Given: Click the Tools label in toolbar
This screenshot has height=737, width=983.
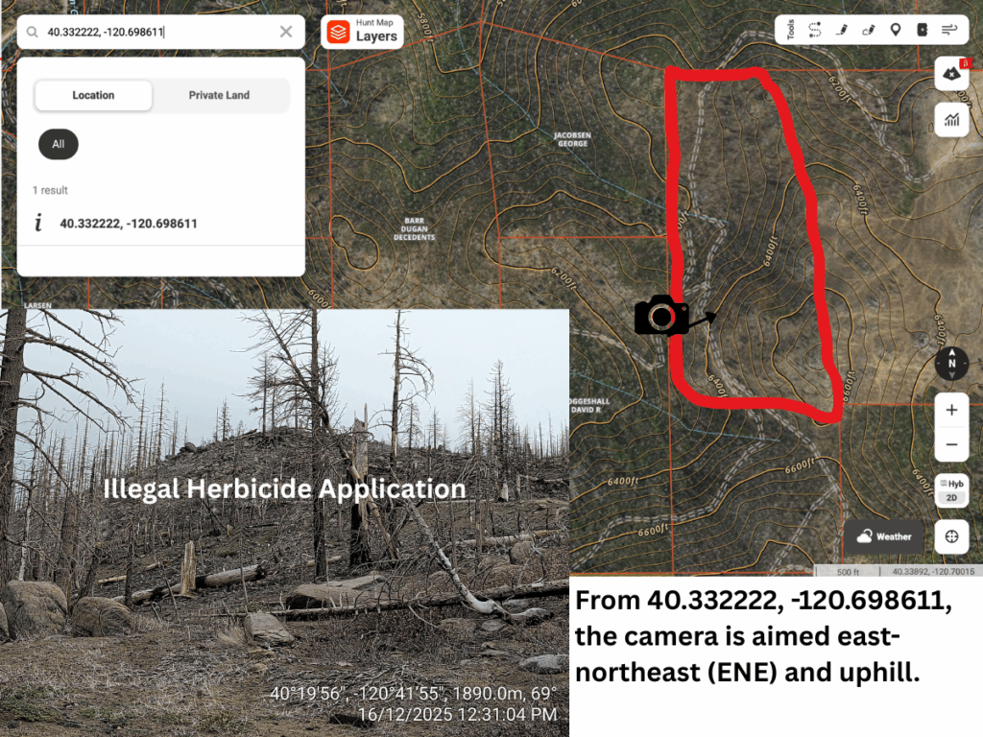Looking at the screenshot, I should coord(791,30).
